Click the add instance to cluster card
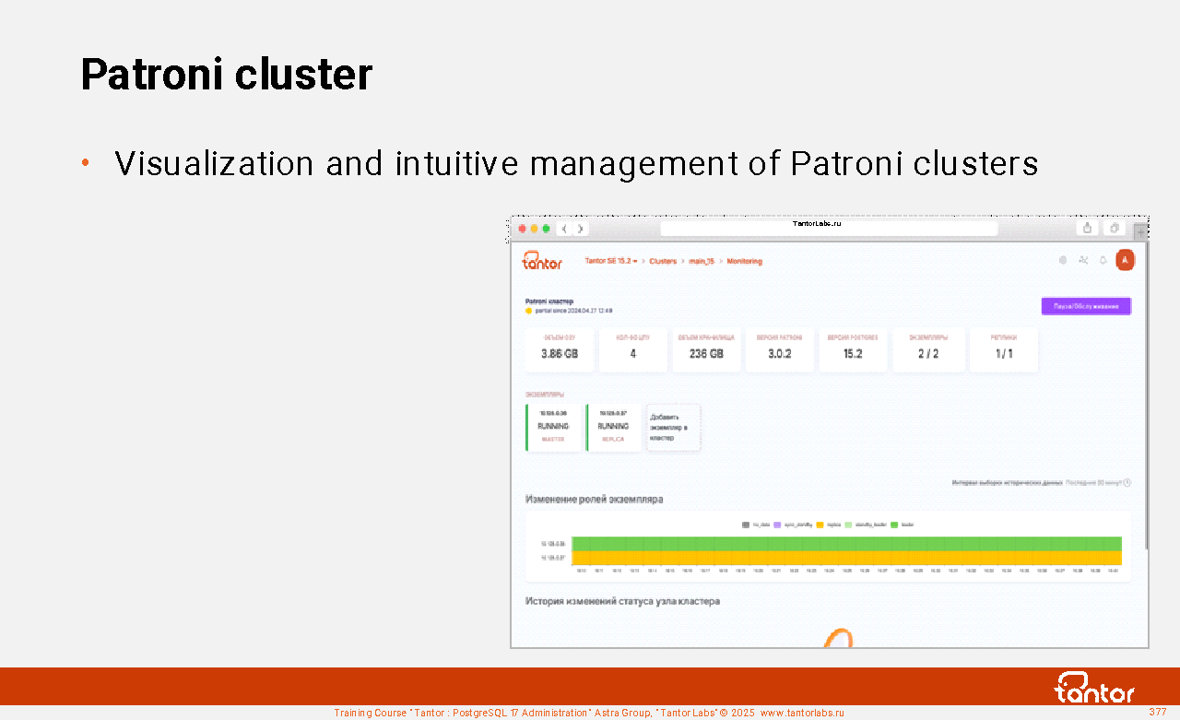This screenshot has height=720, width=1180. click(x=673, y=428)
